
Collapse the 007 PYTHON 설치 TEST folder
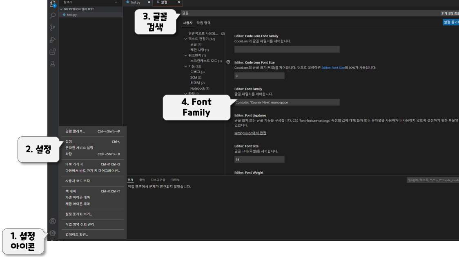[61, 9]
